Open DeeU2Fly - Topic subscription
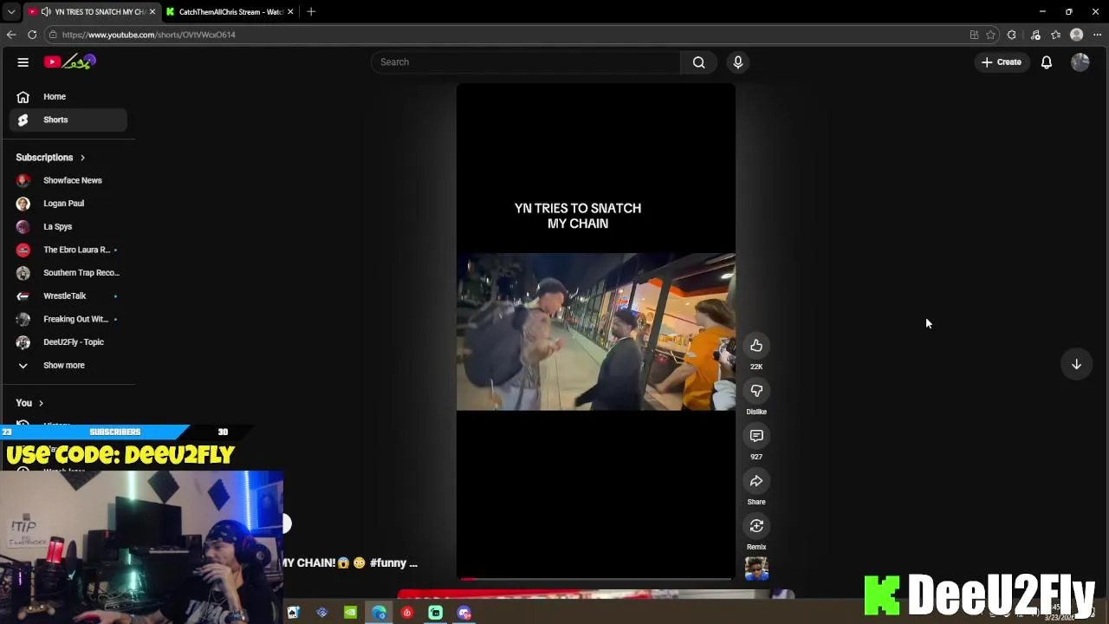 (68, 342)
